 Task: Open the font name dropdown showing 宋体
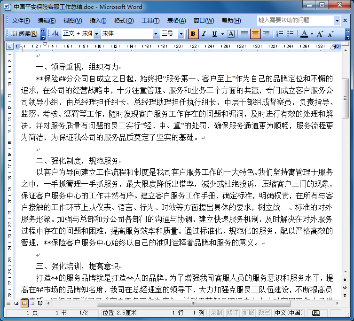[156, 34]
